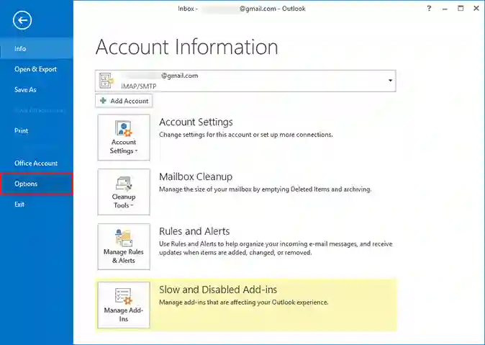This screenshot has width=485, height=345.
Task: Maximize the Outlook window
Action: 461,9
